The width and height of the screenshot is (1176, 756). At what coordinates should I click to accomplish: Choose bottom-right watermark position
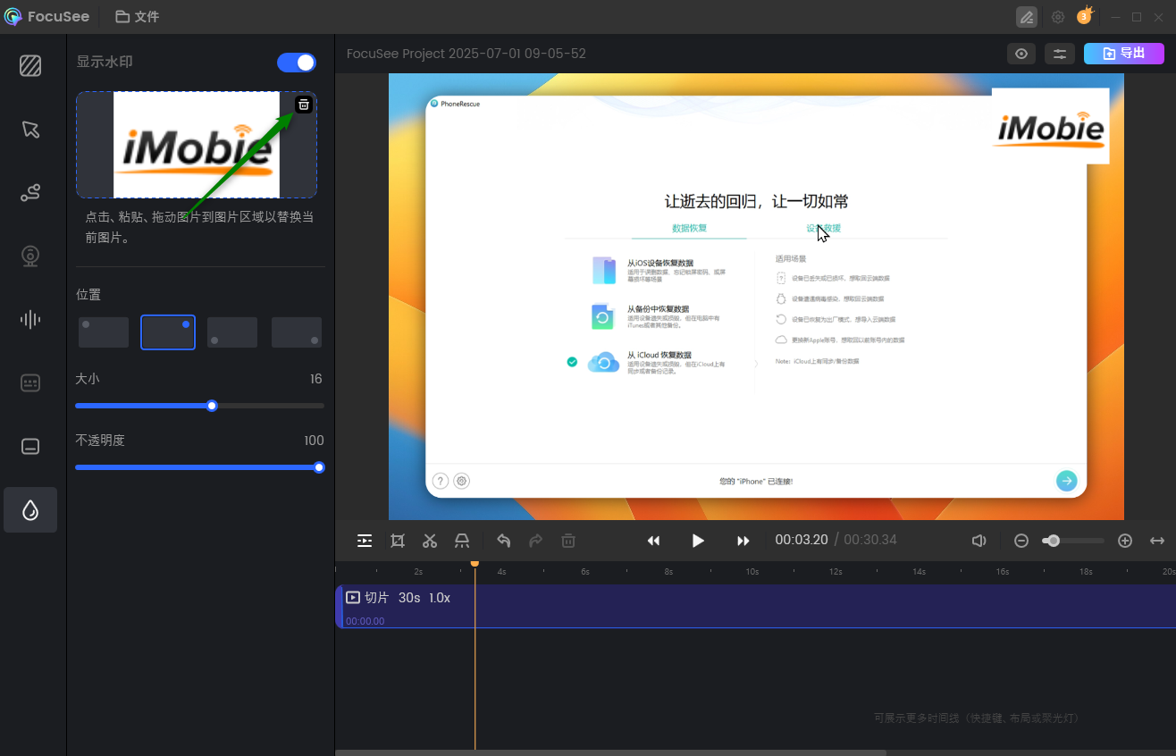point(297,332)
